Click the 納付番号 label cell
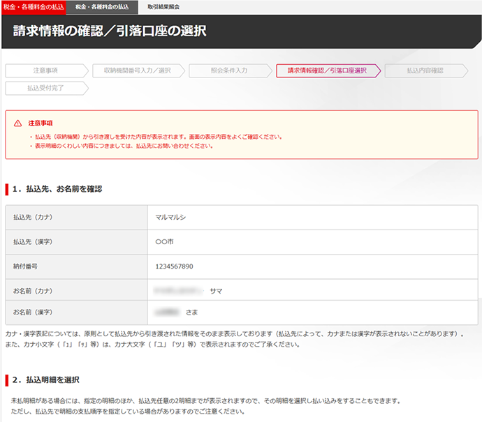The image size is (482, 422). tap(26, 266)
